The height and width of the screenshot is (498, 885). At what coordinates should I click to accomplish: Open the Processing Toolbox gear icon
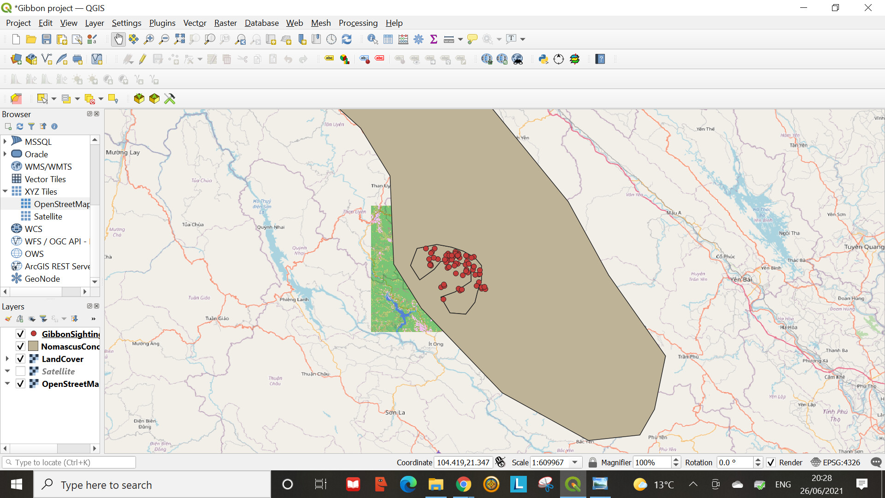click(419, 40)
